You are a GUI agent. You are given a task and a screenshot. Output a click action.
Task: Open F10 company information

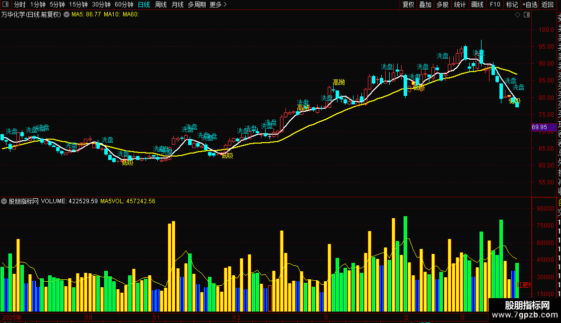point(495,4)
